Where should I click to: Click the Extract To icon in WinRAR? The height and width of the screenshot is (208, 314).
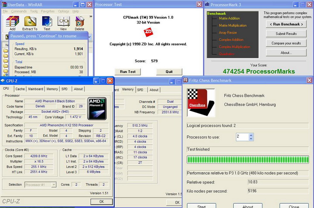point(30,23)
